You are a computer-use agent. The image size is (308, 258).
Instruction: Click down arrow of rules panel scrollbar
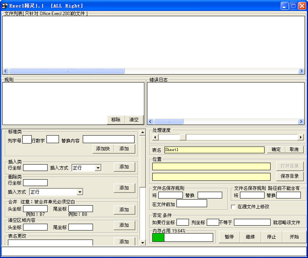142,243
